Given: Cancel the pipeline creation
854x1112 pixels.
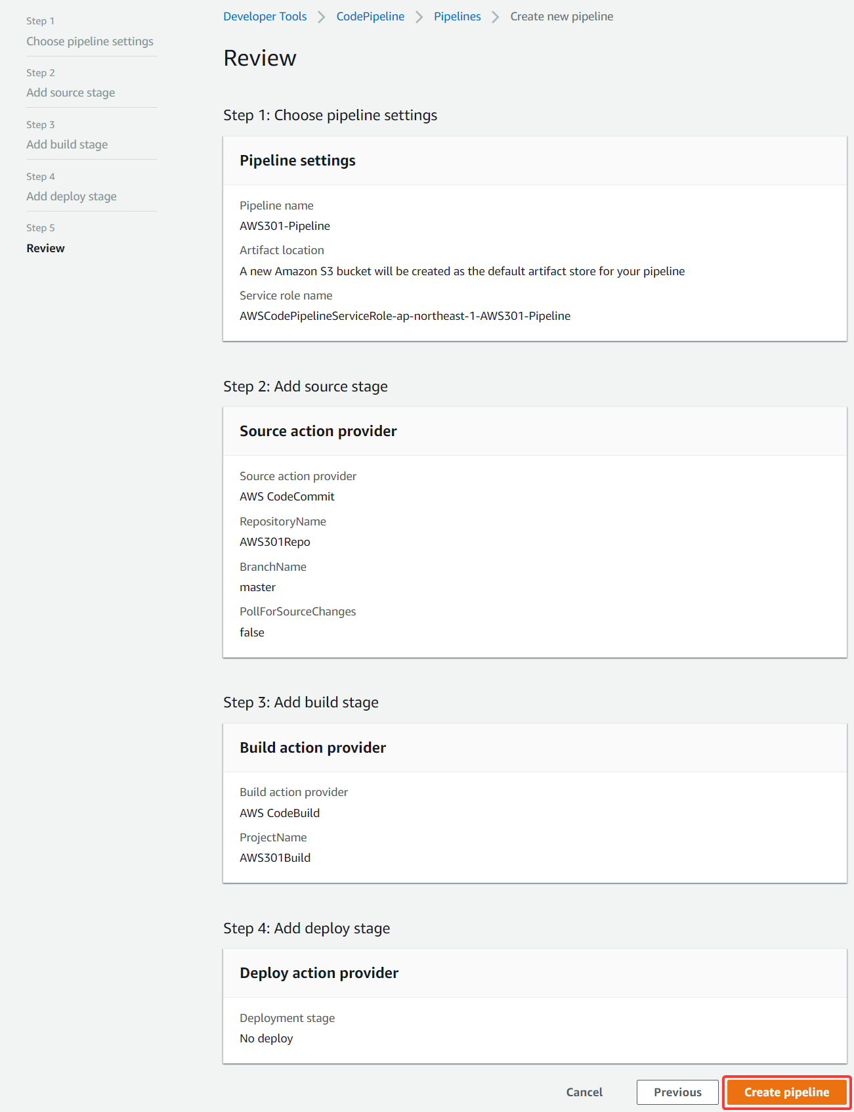Looking at the screenshot, I should pos(584,1092).
